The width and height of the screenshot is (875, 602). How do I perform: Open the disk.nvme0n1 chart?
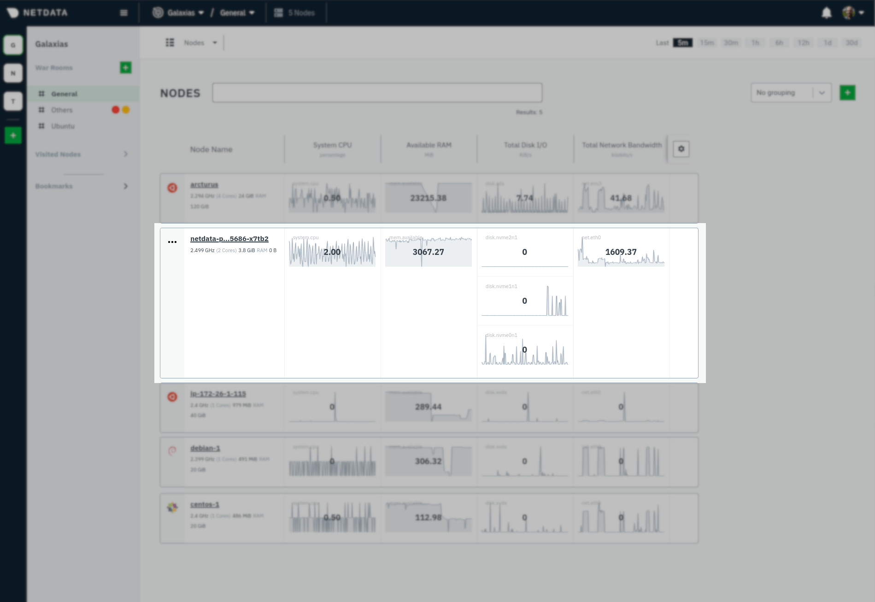525,349
